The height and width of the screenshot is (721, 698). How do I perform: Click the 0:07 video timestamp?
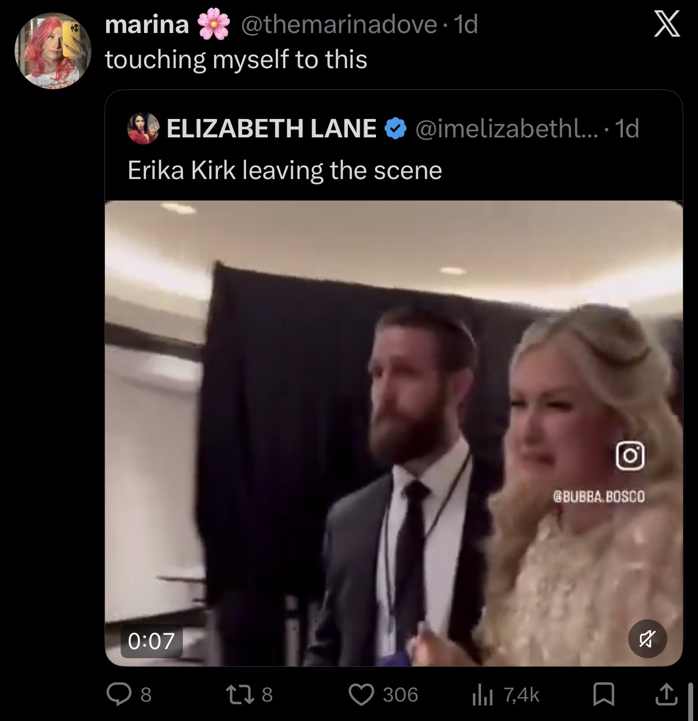click(x=152, y=641)
